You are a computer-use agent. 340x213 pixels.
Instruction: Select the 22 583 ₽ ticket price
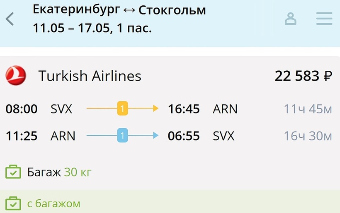coord(303,76)
